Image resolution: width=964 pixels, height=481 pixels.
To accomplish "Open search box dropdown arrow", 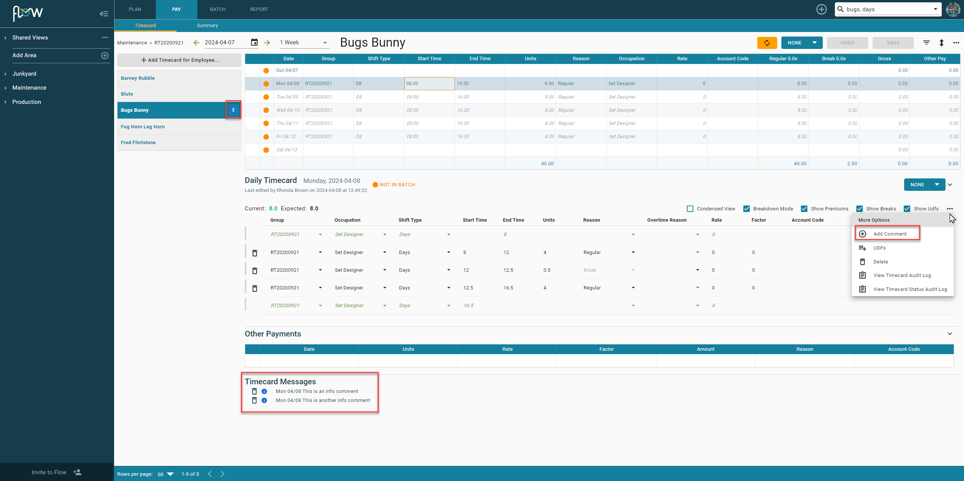I will [x=935, y=9].
